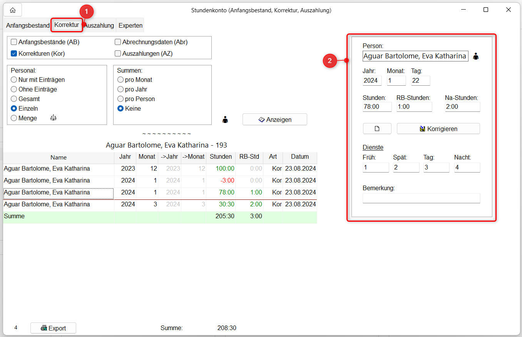Select 'Nur mit Einträgen' radio option
The width and height of the screenshot is (522, 337).
(14, 80)
